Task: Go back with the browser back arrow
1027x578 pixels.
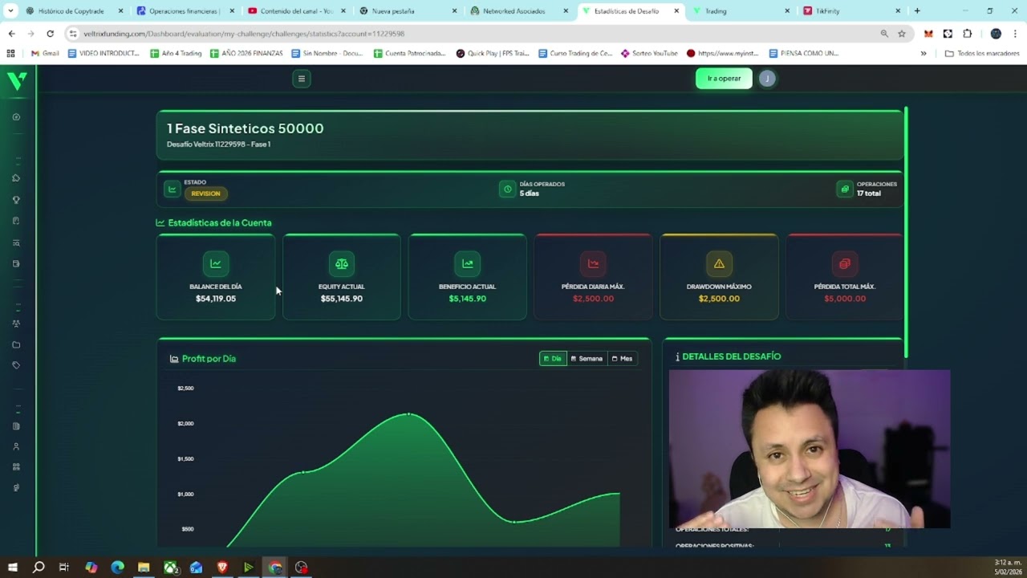Action: click(x=11, y=34)
